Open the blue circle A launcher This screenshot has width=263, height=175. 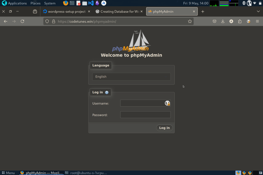pyautogui.click(x=104, y=3)
